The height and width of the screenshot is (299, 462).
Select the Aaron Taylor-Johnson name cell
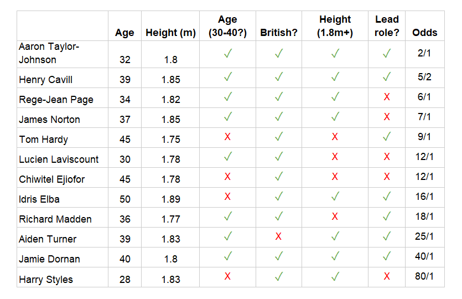(x=63, y=54)
